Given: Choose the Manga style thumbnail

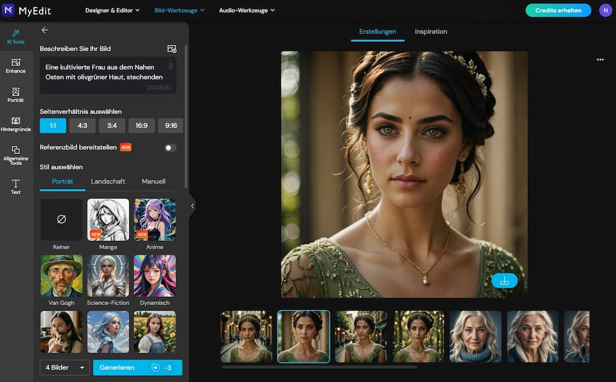Looking at the screenshot, I should [108, 219].
